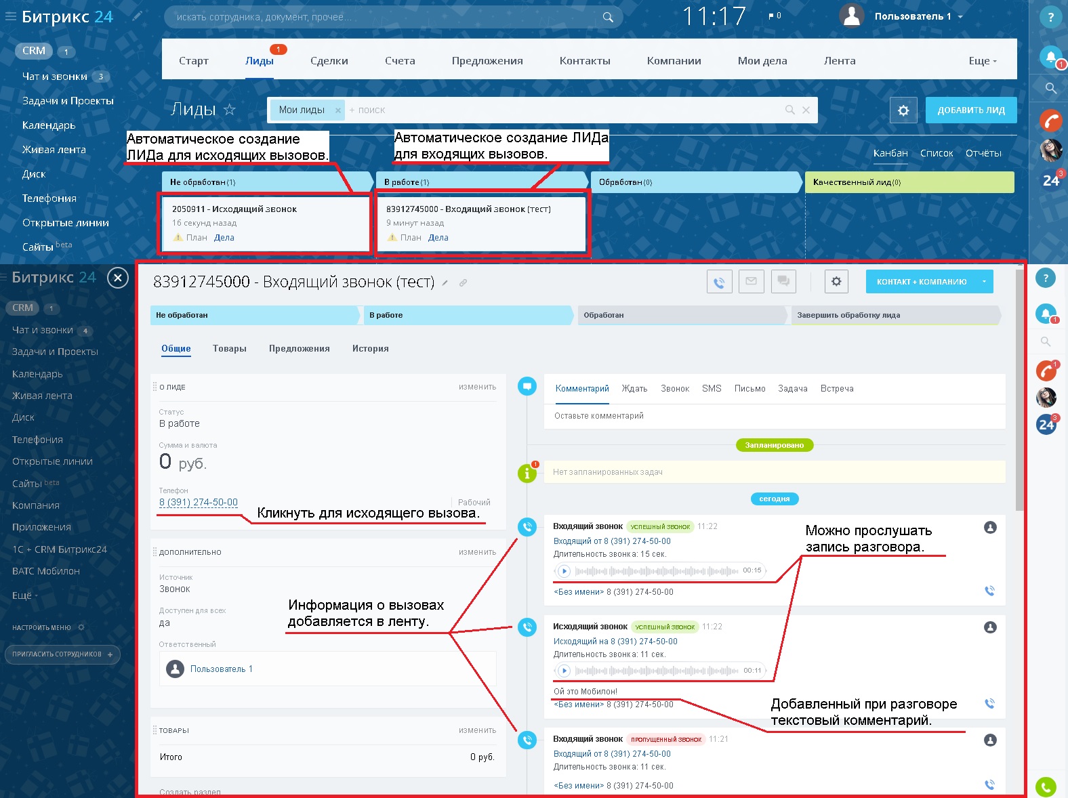Select the Звонок activity tab
This screenshot has width=1068, height=798.
point(675,389)
